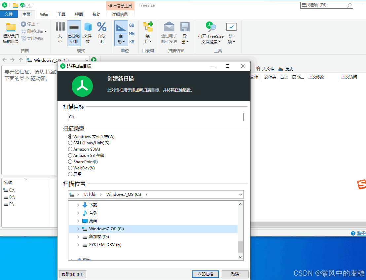366x280 pixels.
Task: Select the Size (大小) mode icon
Action: [x=60, y=26]
